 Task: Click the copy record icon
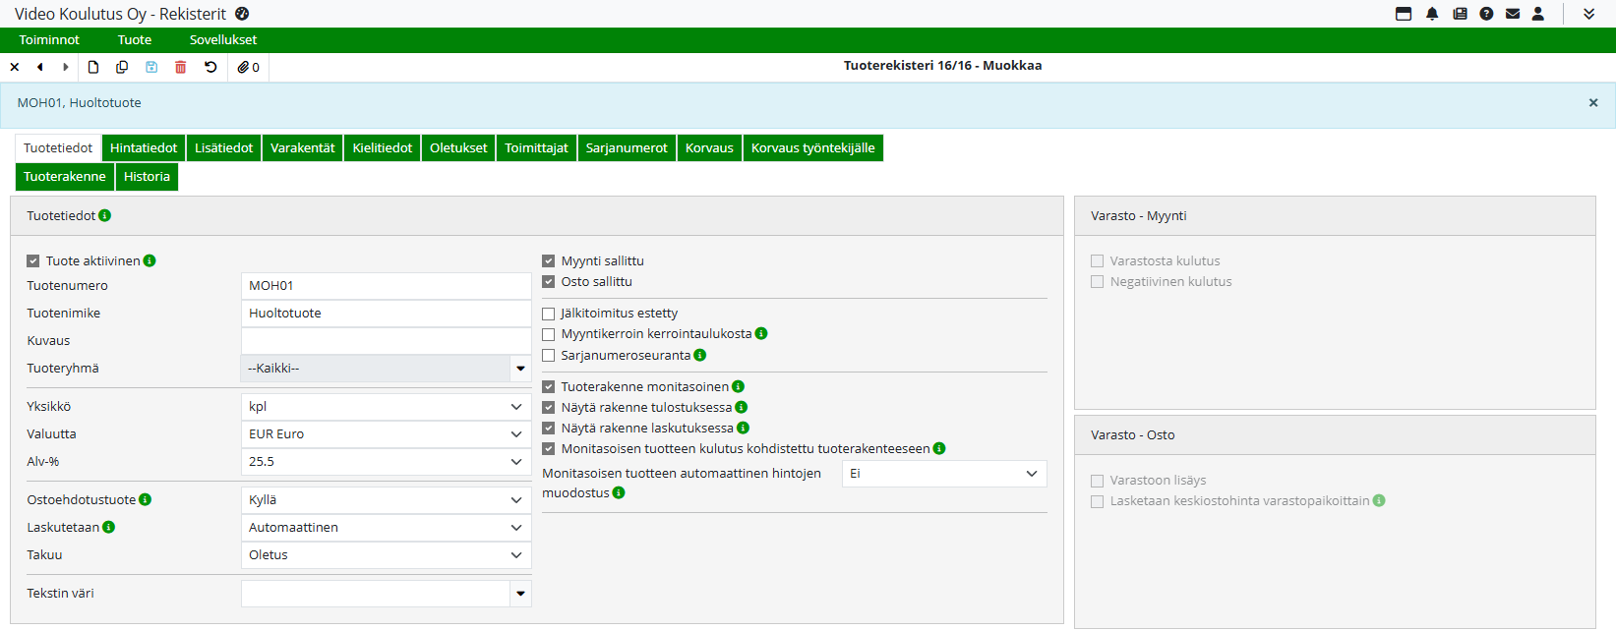click(122, 67)
